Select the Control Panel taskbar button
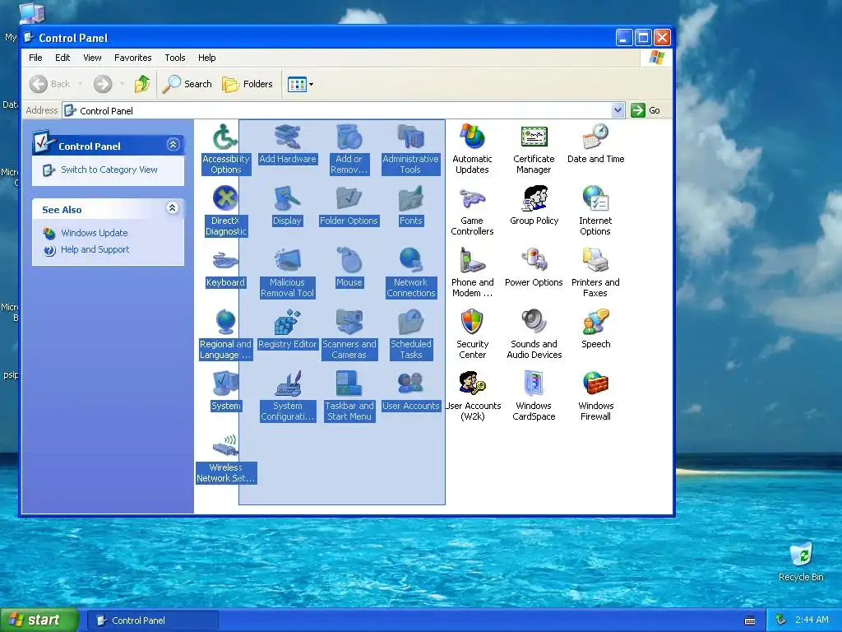Screen dimensions: 842x632 152,620
